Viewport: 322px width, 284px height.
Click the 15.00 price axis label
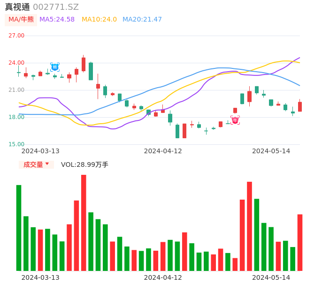pos(16,144)
